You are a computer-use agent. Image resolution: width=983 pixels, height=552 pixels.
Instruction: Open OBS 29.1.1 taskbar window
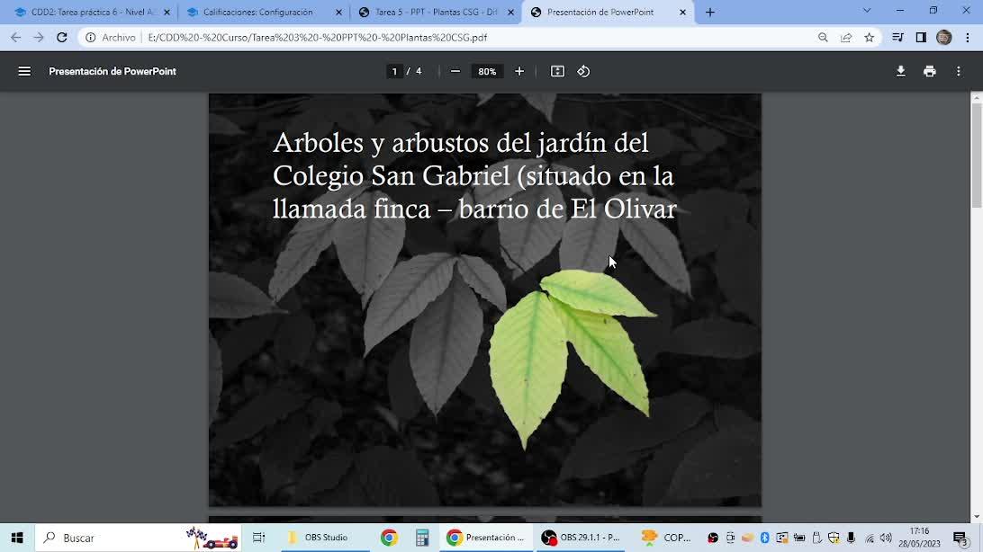pos(581,538)
